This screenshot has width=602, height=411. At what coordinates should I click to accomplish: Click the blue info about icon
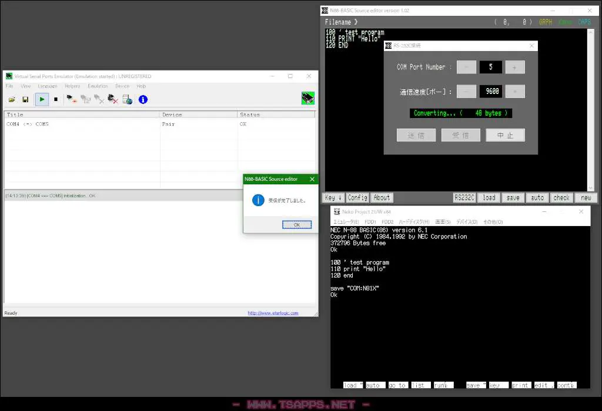click(x=143, y=100)
